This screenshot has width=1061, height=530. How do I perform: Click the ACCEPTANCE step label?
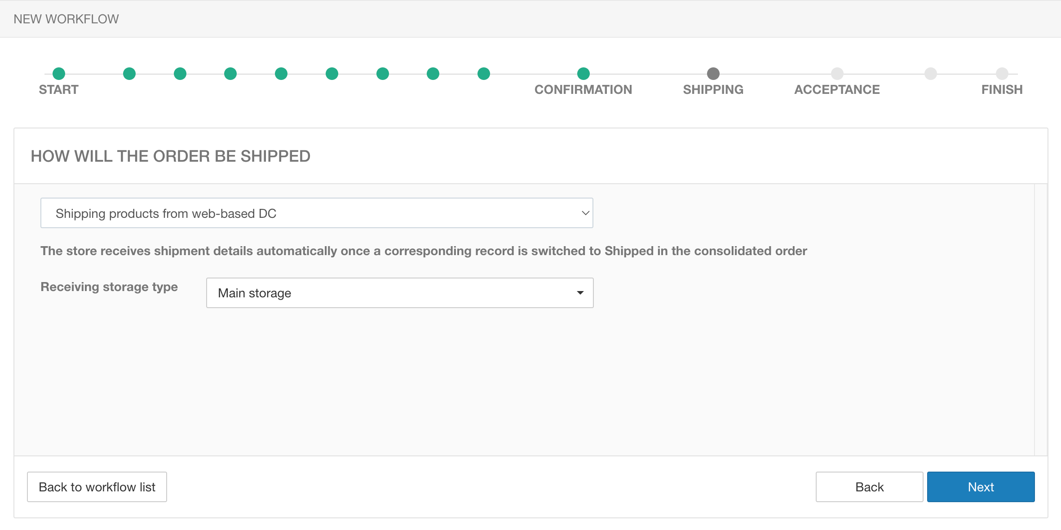[x=837, y=89]
